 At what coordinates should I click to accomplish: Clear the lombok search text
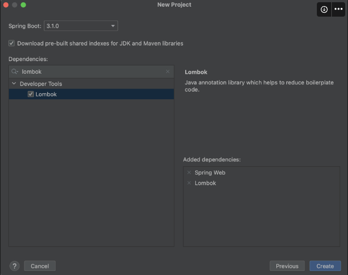pyautogui.click(x=168, y=72)
